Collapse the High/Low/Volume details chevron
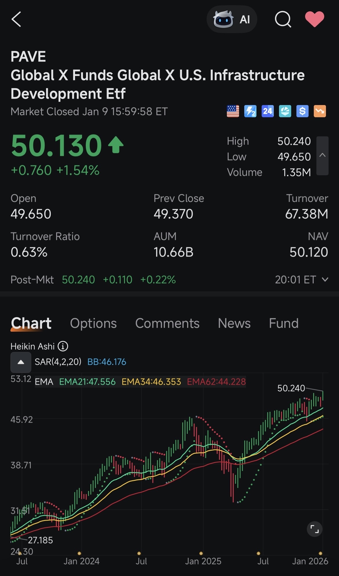This screenshot has width=339, height=576. (x=322, y=156)
